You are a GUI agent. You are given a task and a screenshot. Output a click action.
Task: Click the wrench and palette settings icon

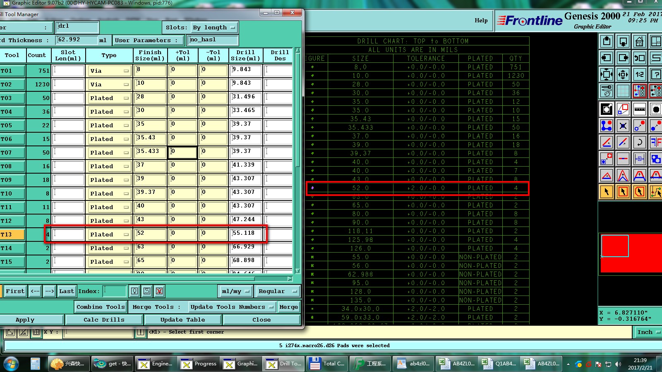[x=607, y=91]
